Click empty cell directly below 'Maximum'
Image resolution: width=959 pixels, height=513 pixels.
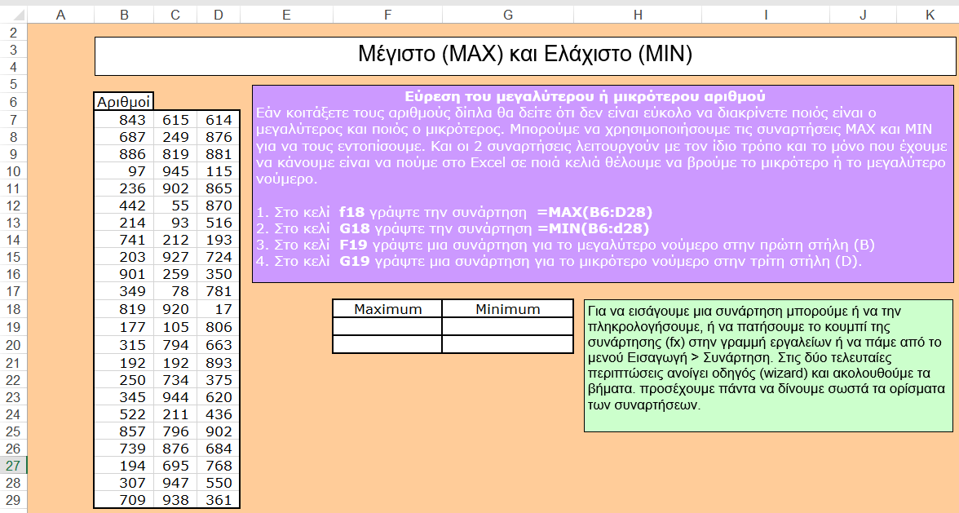(x=387, y=326)
